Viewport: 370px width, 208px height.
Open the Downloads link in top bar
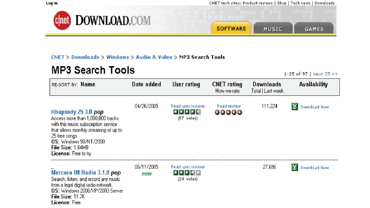pos(324,3)
